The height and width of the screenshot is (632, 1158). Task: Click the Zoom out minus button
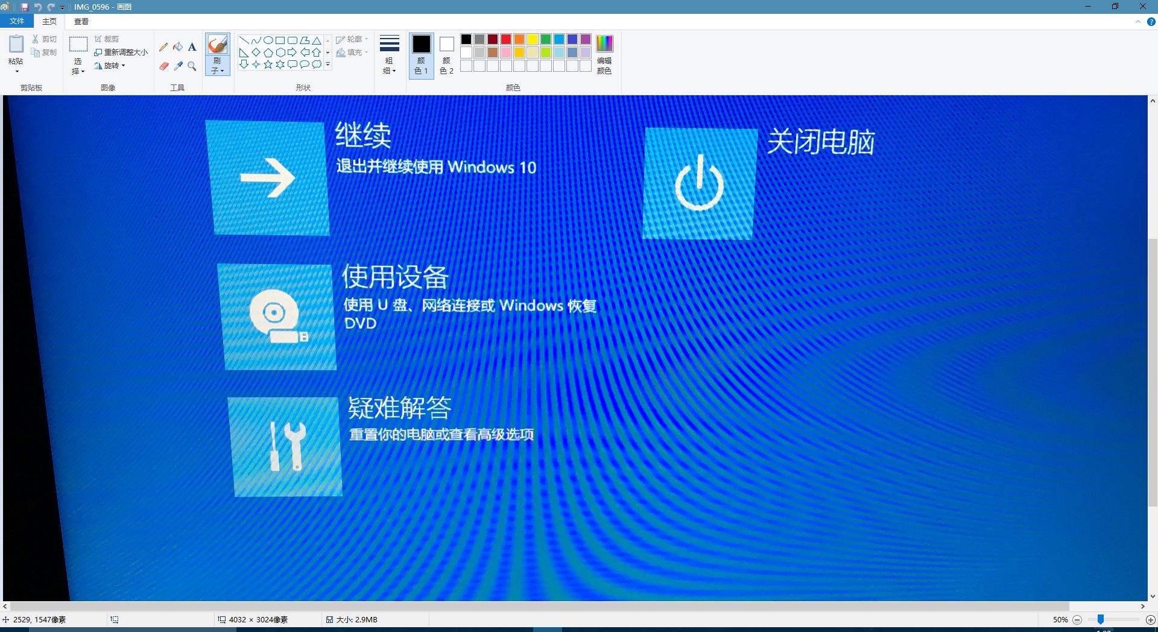tap(1077, 620)
